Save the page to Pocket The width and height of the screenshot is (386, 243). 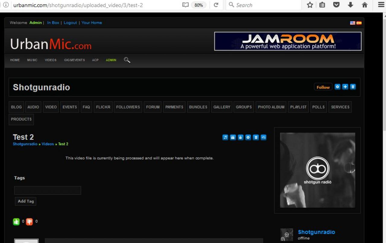click(x=336, y=5)
